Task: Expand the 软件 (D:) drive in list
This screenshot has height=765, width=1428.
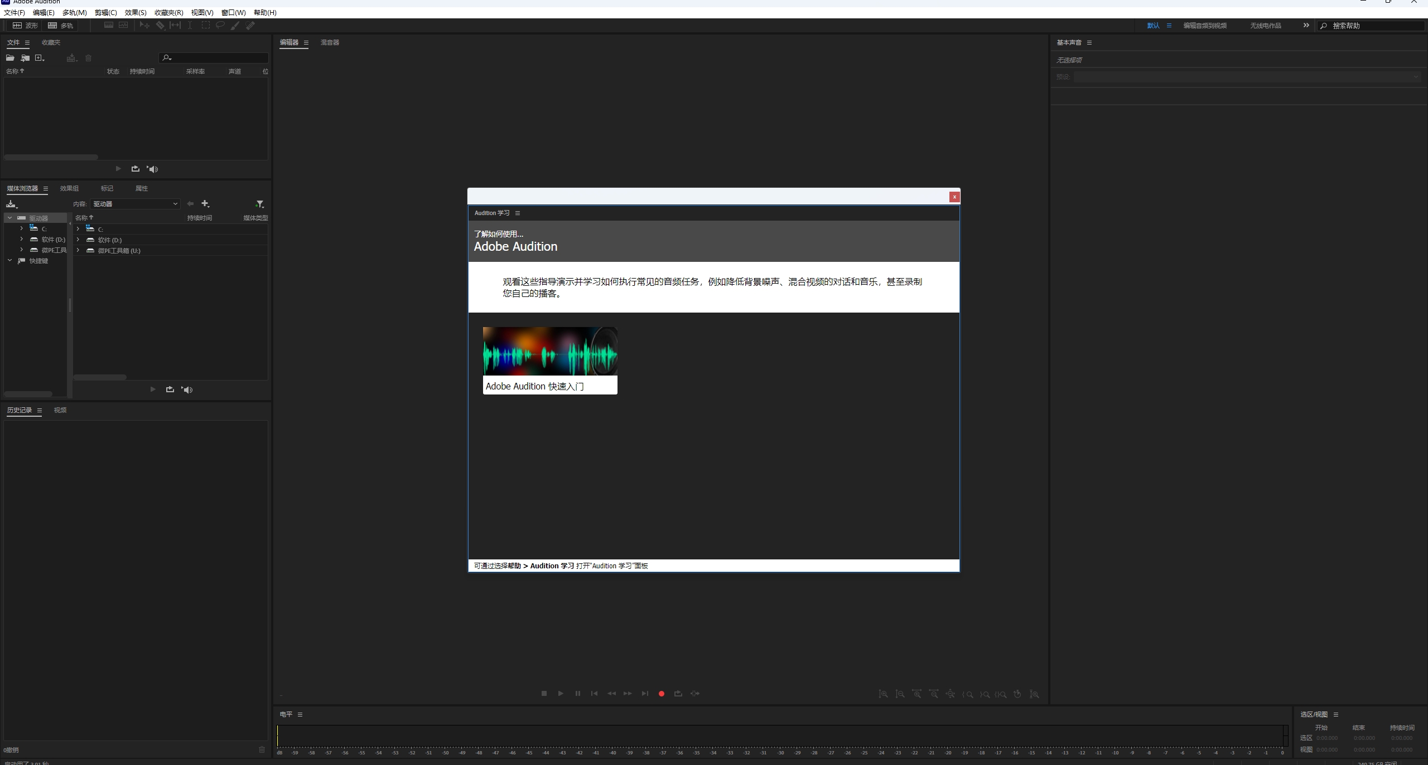Action: [78, 240]
